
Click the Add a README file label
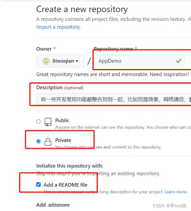point(65,185)
